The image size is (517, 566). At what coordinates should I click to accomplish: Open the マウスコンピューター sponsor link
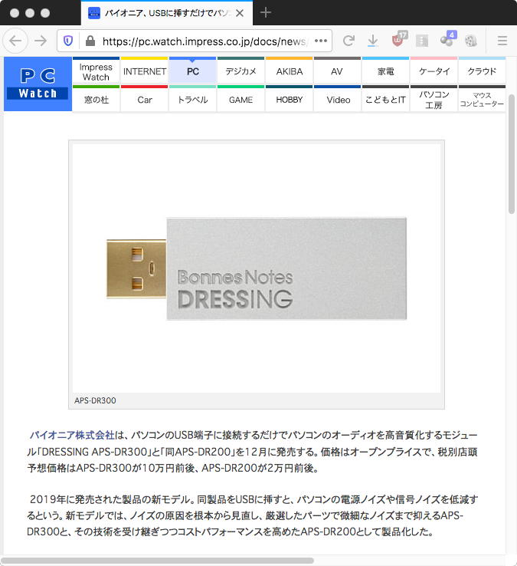click(x=482, y=100)
